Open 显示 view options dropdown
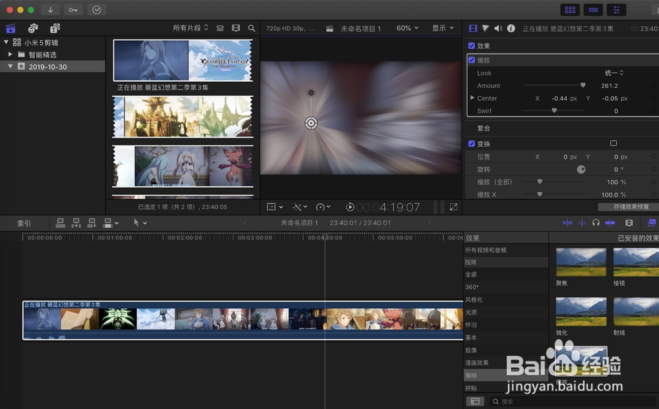 click(x=443, y=28)
